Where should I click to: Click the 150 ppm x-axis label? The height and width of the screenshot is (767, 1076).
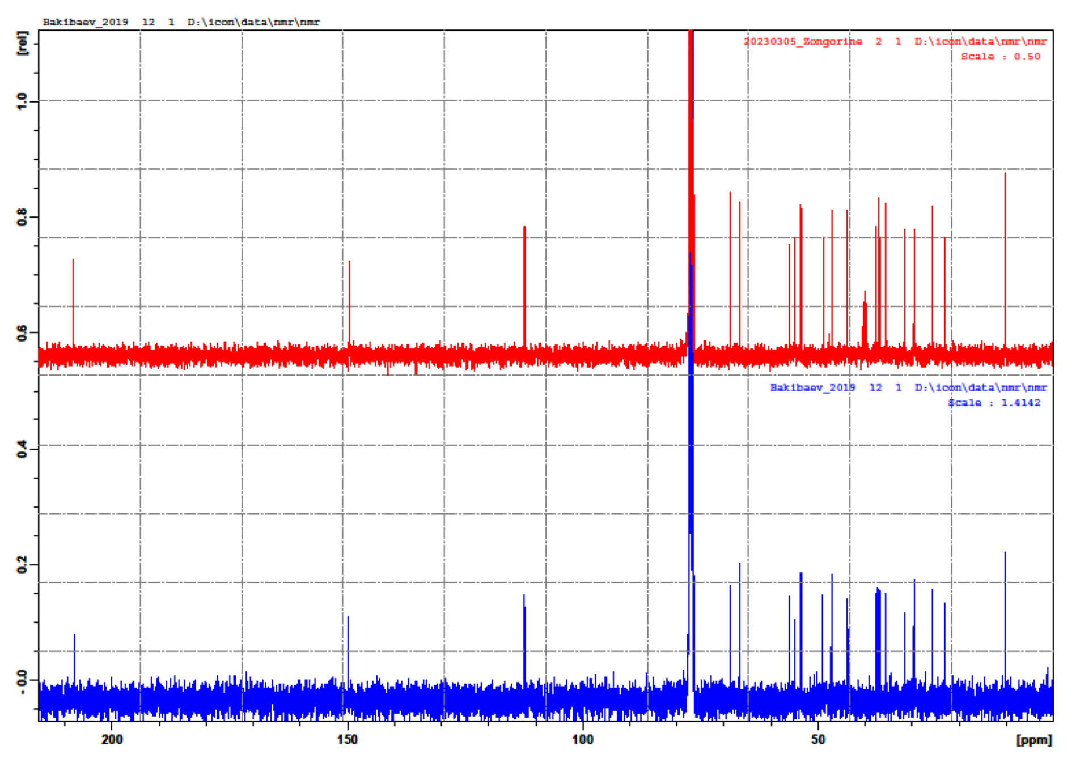coord(347,739)
